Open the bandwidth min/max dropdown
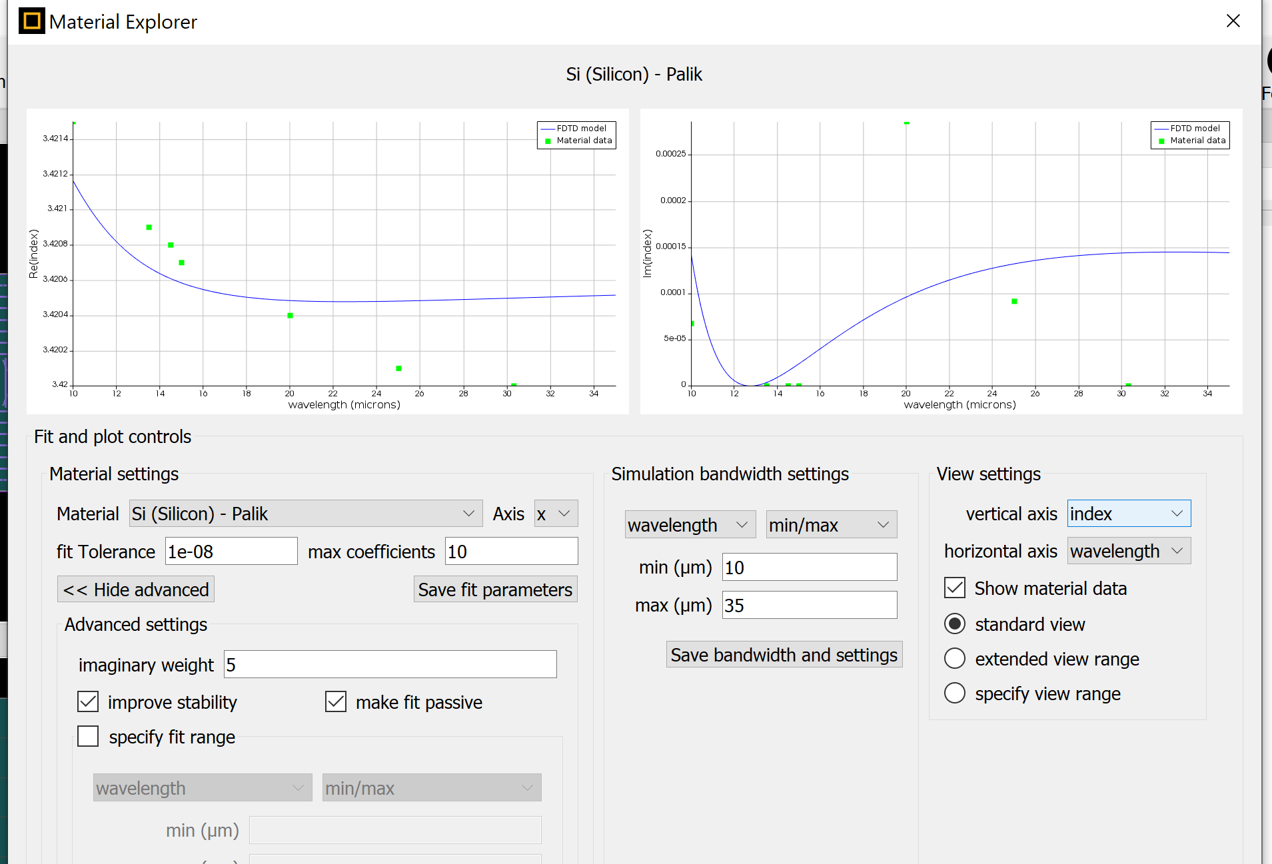The height and width of the screenshot is (864, 1272). point(831,525)
